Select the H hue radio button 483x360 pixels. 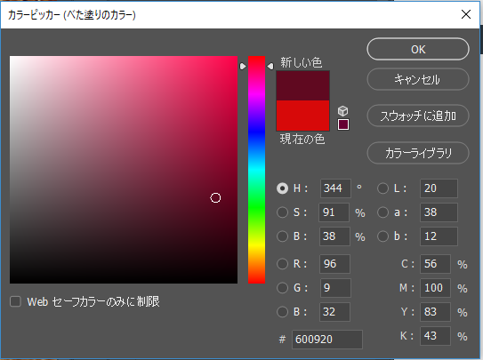coord(282,188)
